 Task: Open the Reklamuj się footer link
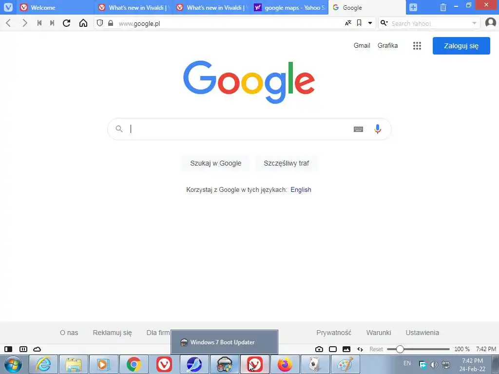point(113,333)
